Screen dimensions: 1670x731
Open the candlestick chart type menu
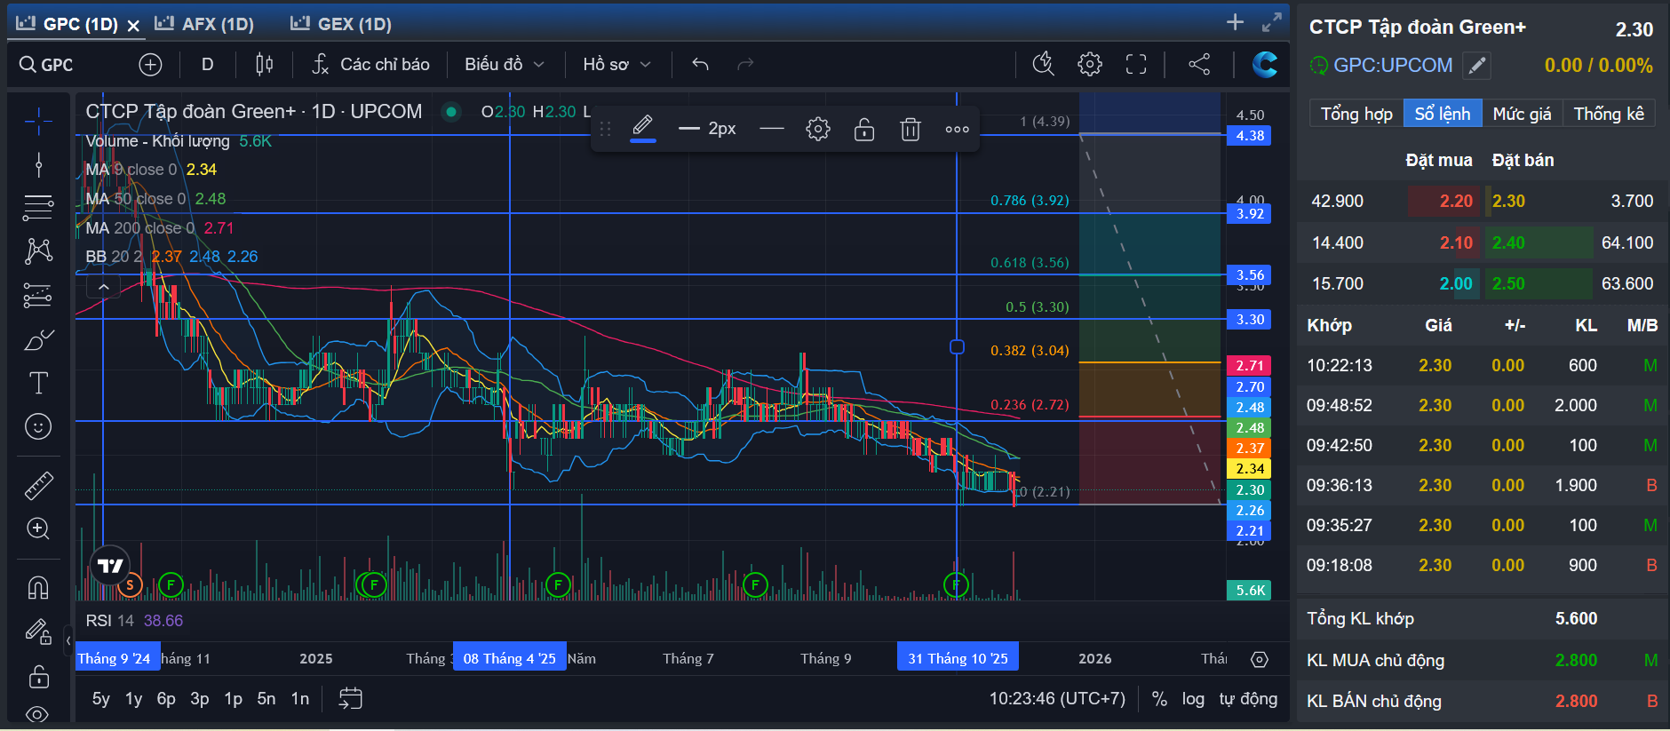(264, 64)
